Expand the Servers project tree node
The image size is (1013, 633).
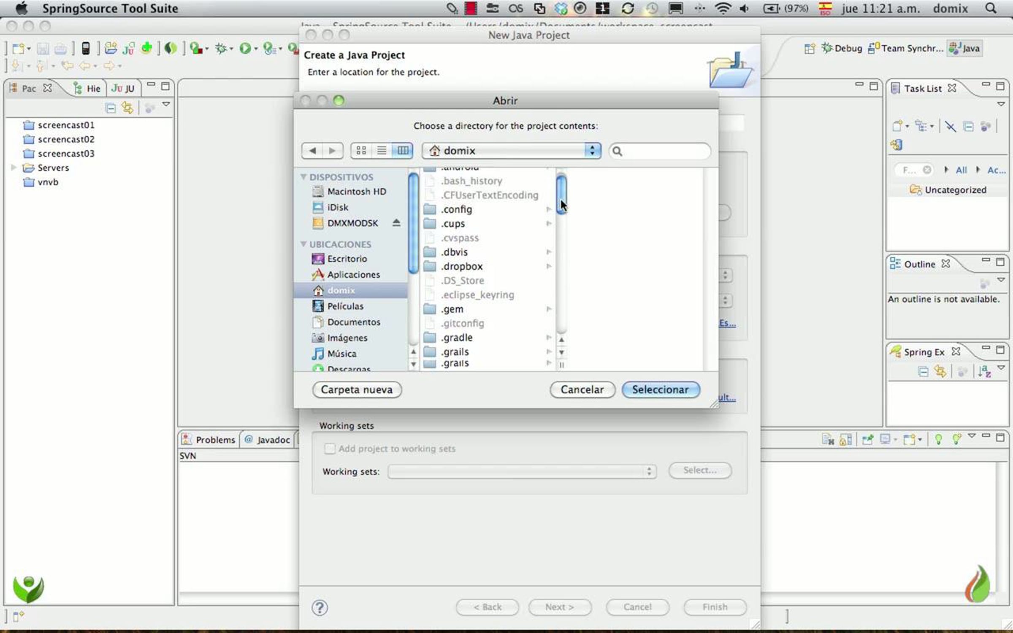click(14, 168)
